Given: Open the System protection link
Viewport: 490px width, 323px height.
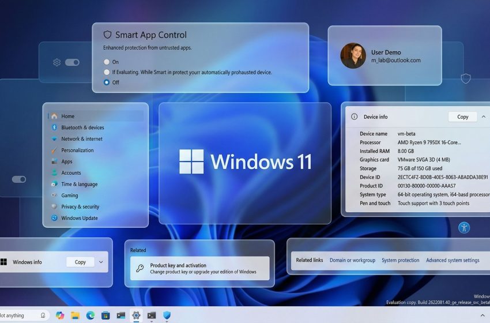Looking at the screenshot, I should 400,260.
